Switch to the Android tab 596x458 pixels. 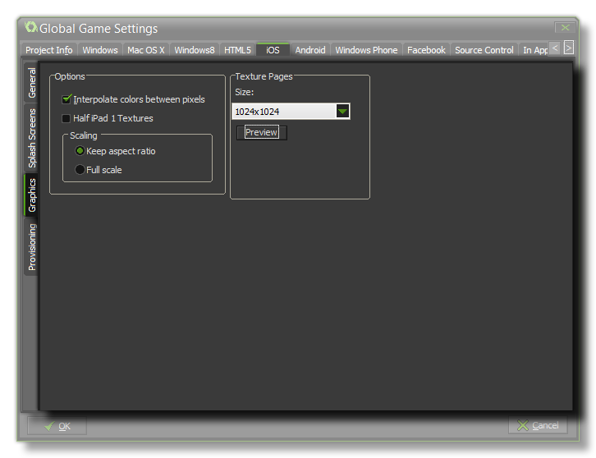tap(310, 50)
